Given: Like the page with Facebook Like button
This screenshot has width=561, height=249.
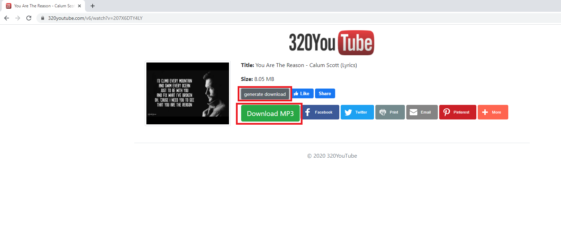Looking at the screenshot, I should point(302,93).
